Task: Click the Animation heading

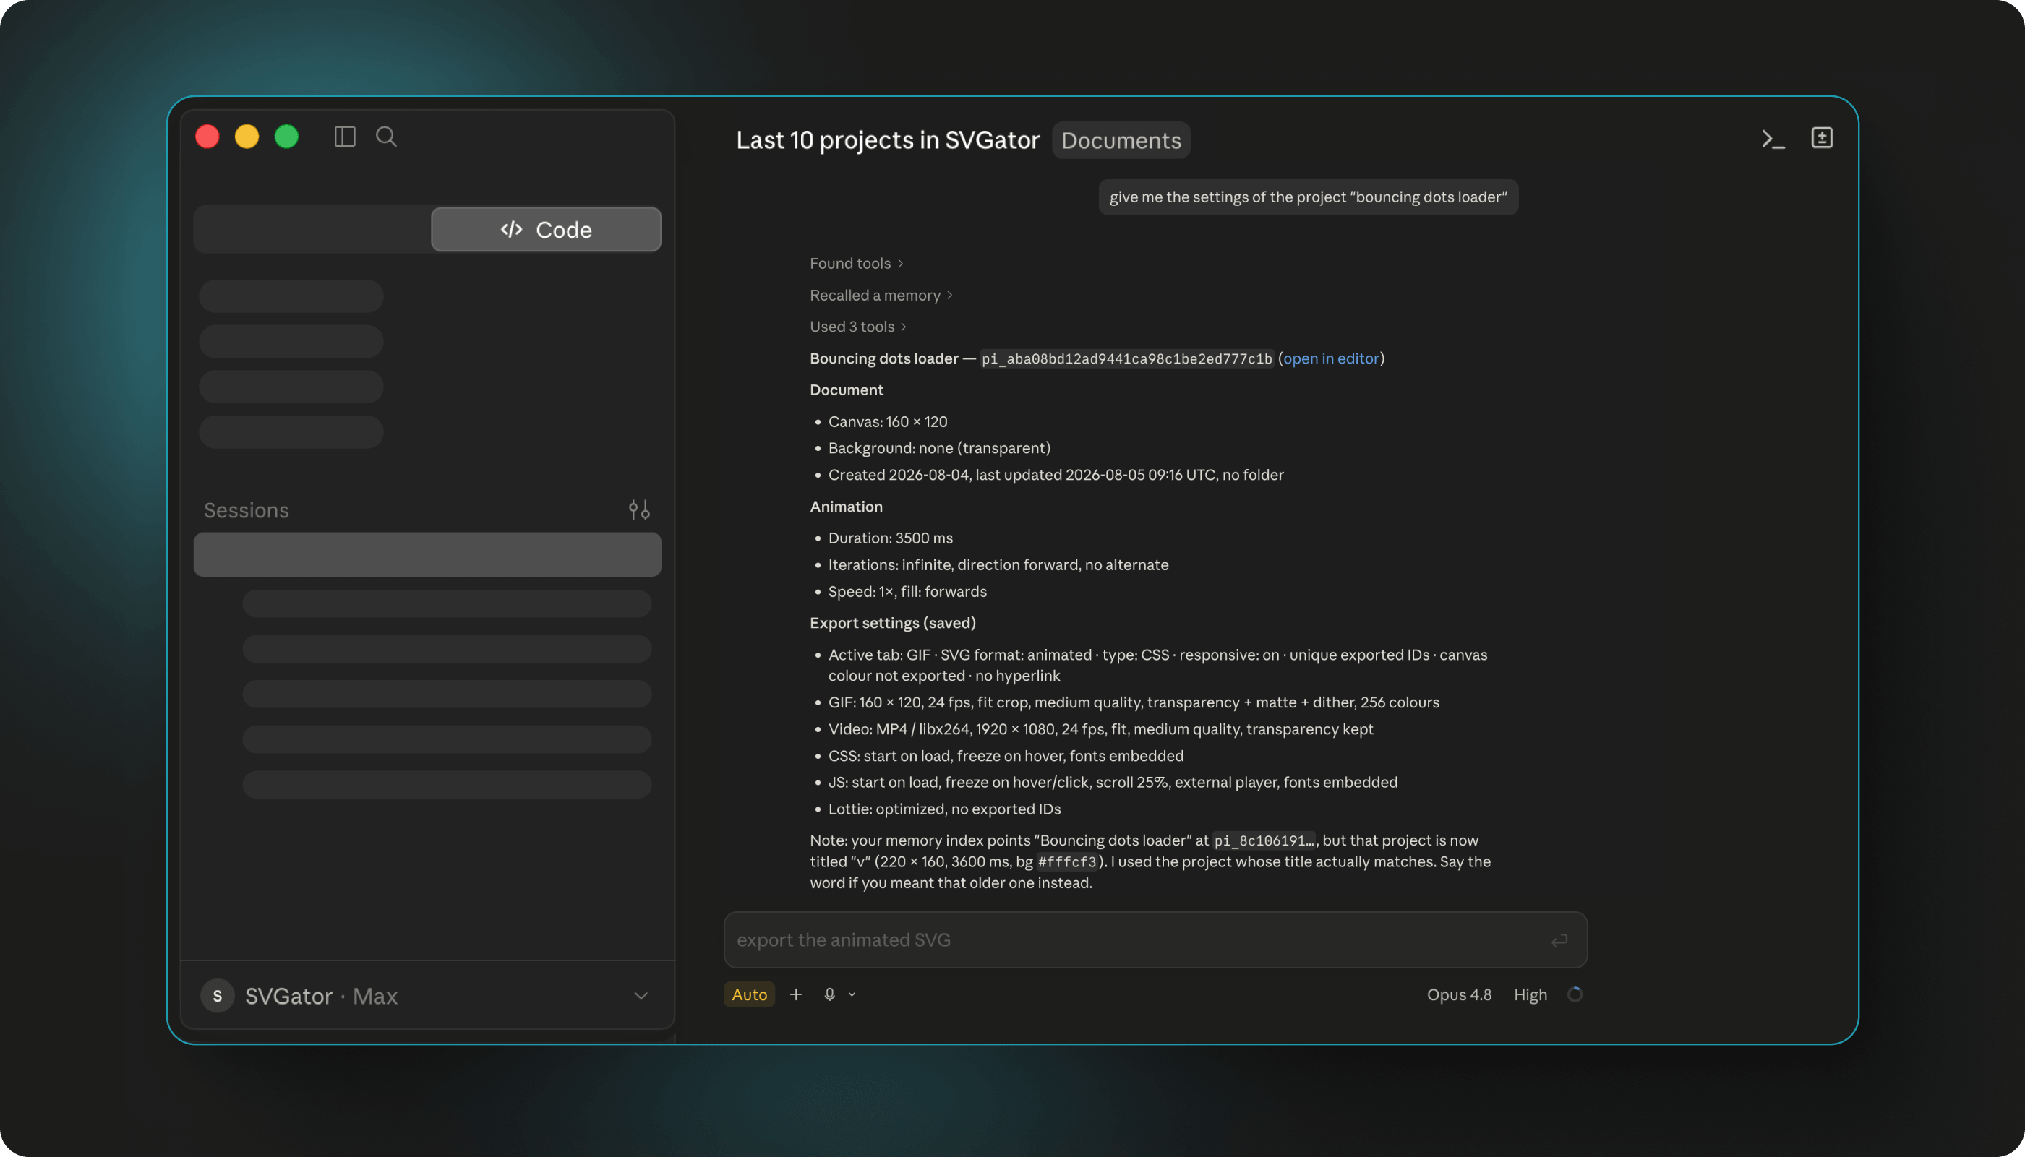Action: pyautogui.click(x=846, y=507)
